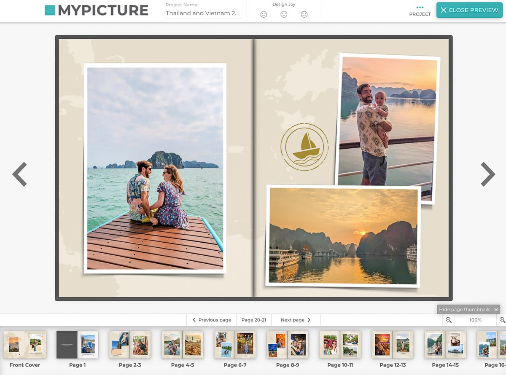The image size is (506, 375).
Task: Rate Design Joy with the sad face
Action: click(264, 14)
